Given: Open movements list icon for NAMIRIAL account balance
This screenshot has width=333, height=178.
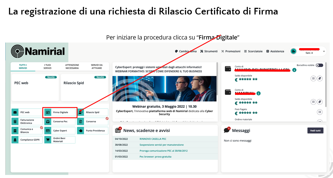Looking at the screenshot, I should point(313,102).
